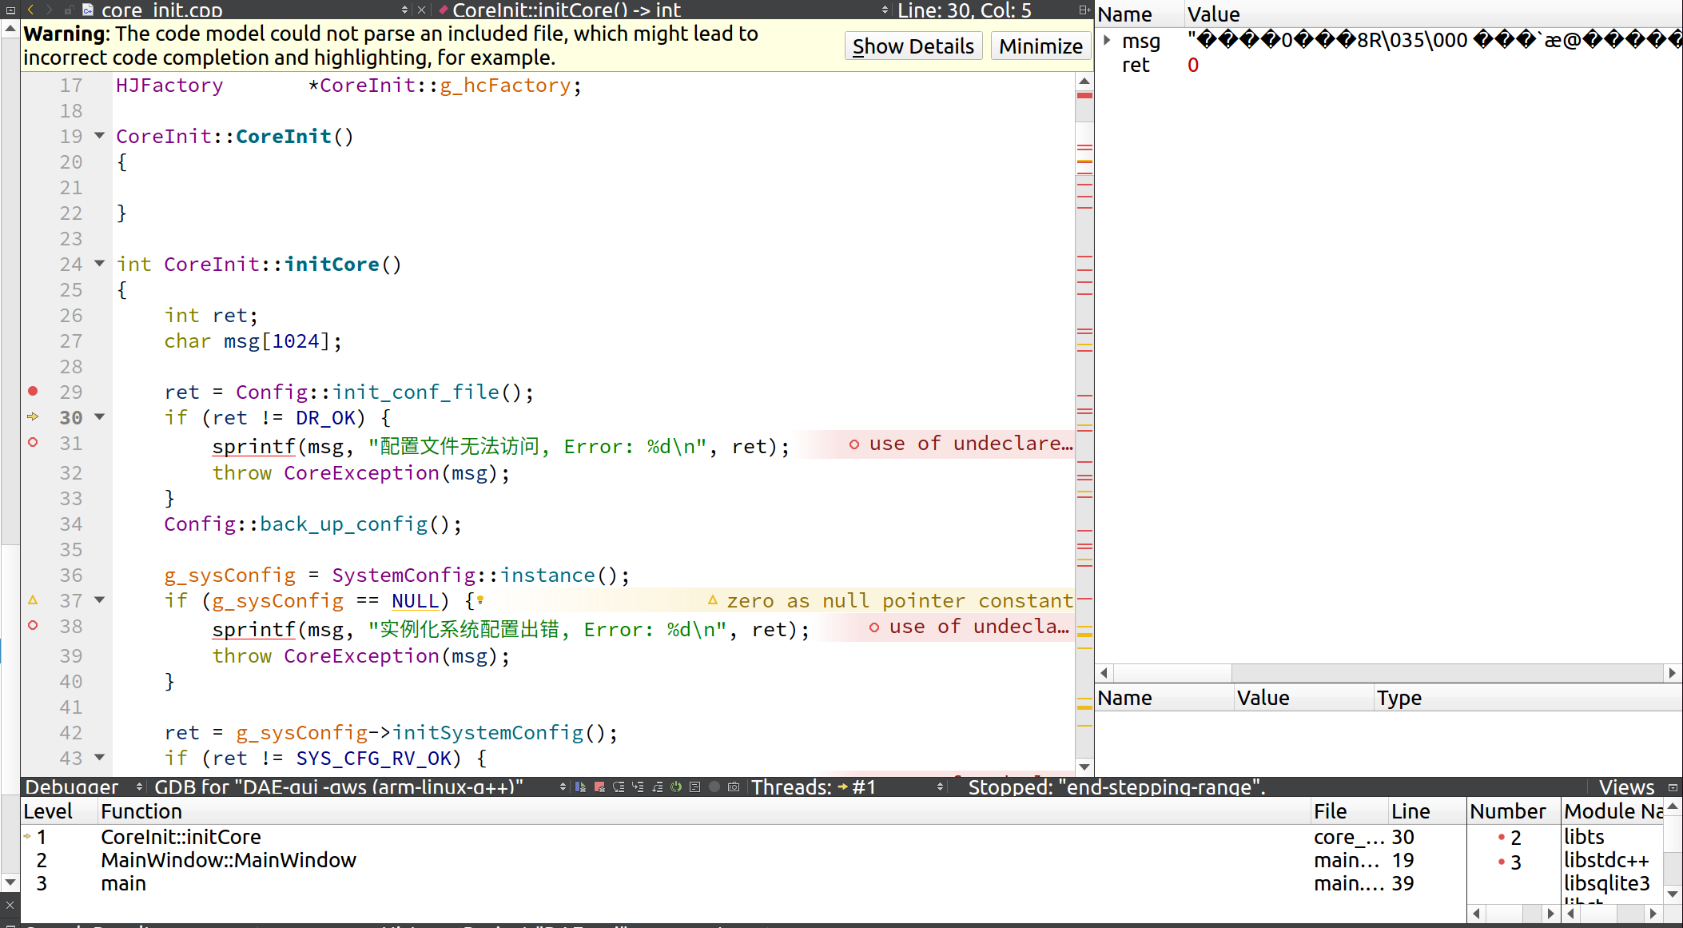The image size is (1683, 928).
Task: Step over the current line
Action: 619,787
